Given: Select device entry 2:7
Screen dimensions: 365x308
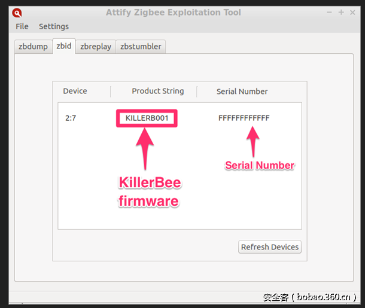Looking at the screenshot, I should [71, 118].
